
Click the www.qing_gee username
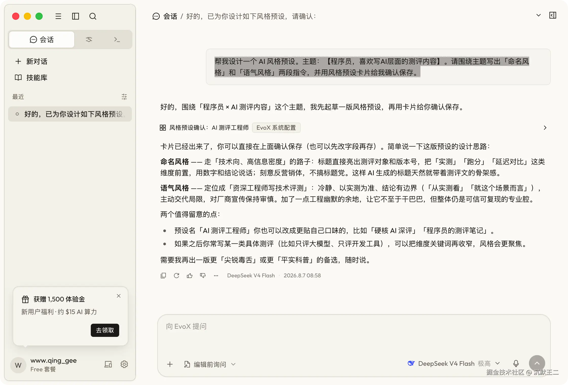(x=54, y=360)
